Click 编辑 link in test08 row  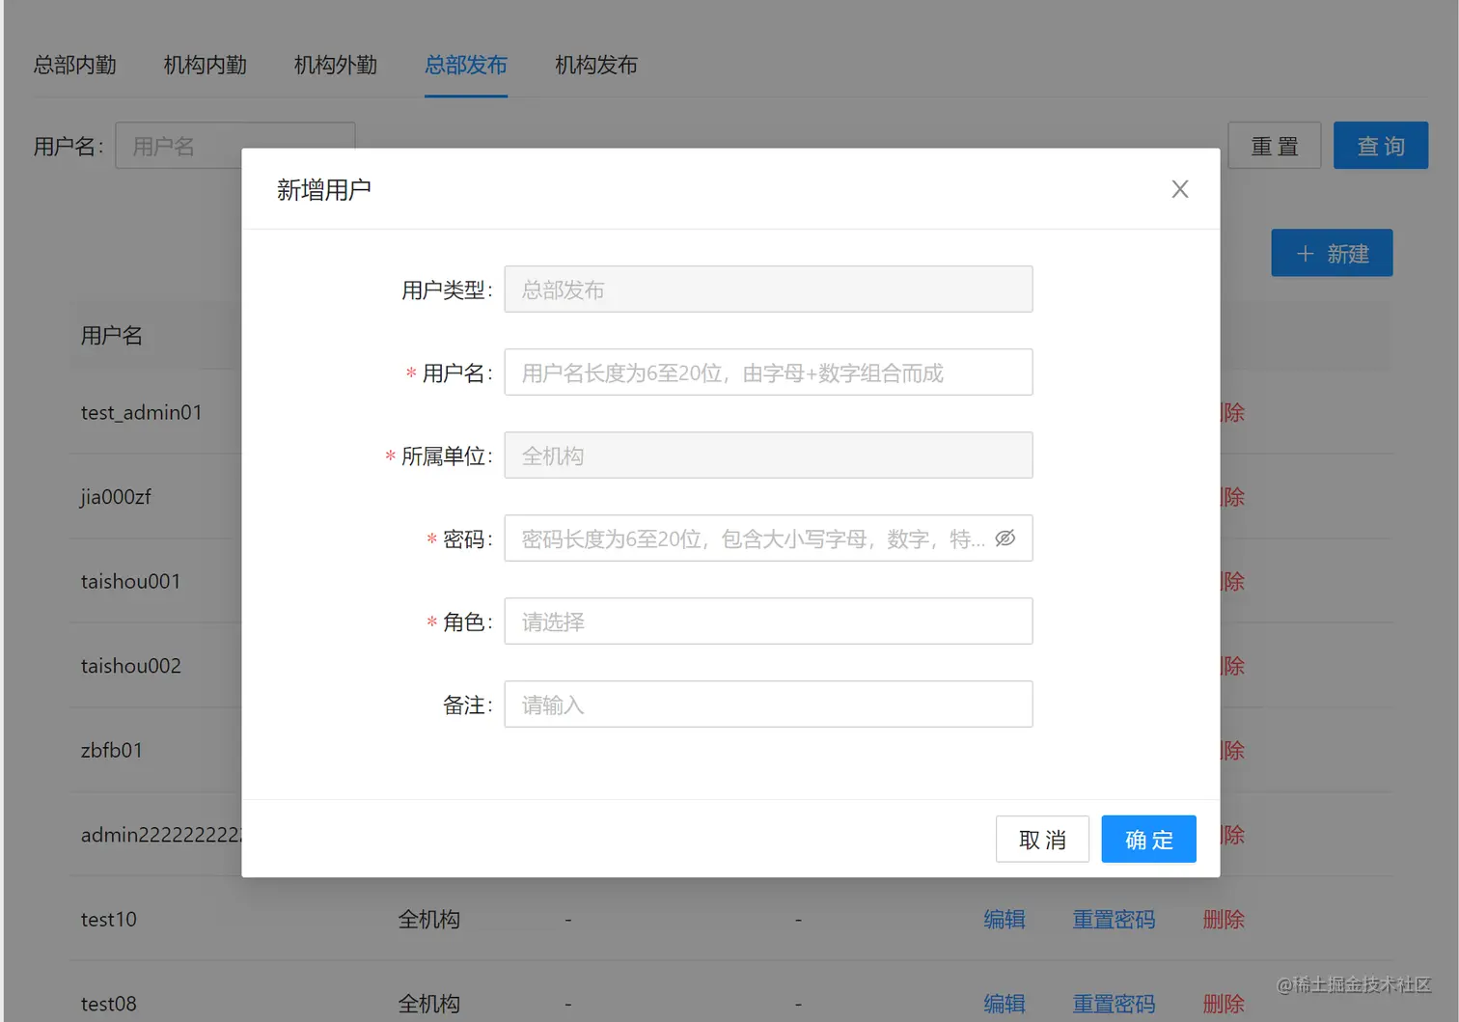[1005, 1004]
